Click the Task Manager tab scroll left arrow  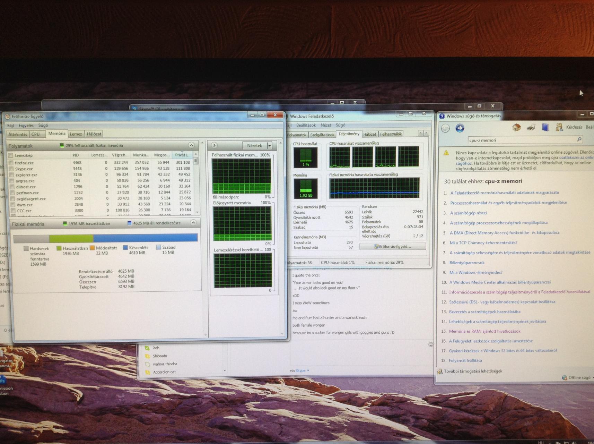pos(421,133)
